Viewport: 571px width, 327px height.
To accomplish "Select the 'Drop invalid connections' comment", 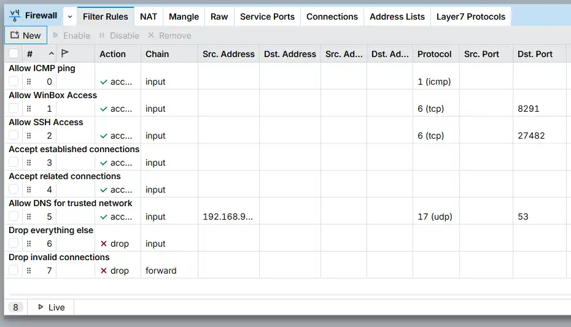I will [x=59, y=257].
